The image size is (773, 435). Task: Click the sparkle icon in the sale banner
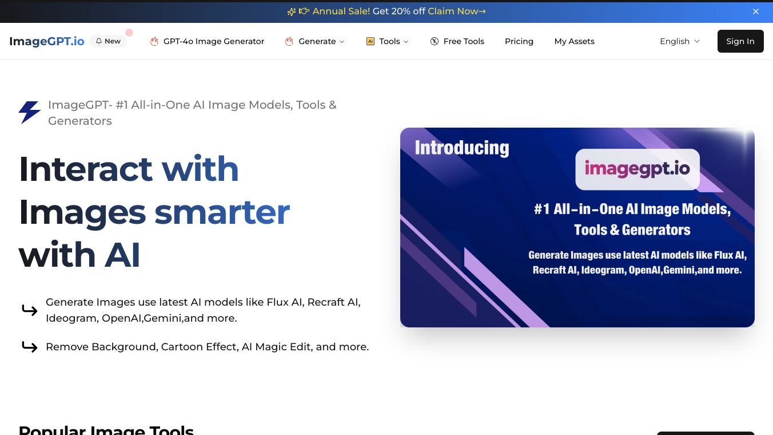pyautogui.click(x=292, y=11)
